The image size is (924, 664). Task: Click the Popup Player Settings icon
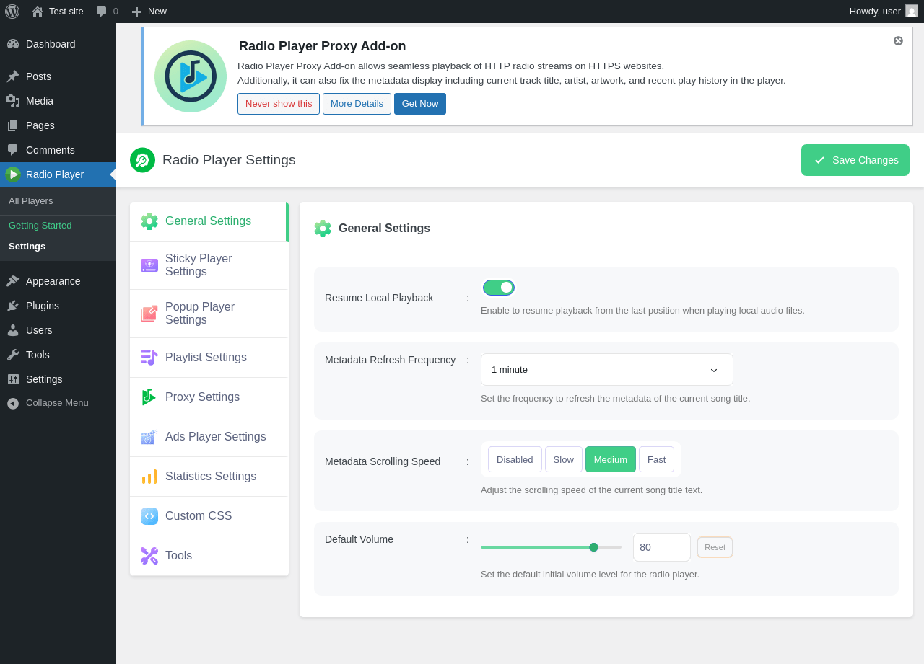point(149,314)
